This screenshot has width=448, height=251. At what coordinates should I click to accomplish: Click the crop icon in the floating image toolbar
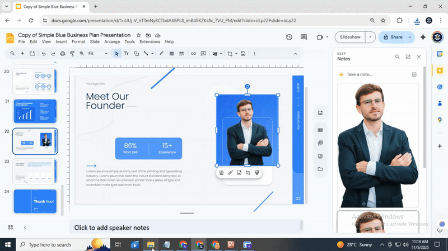[248, 173]
